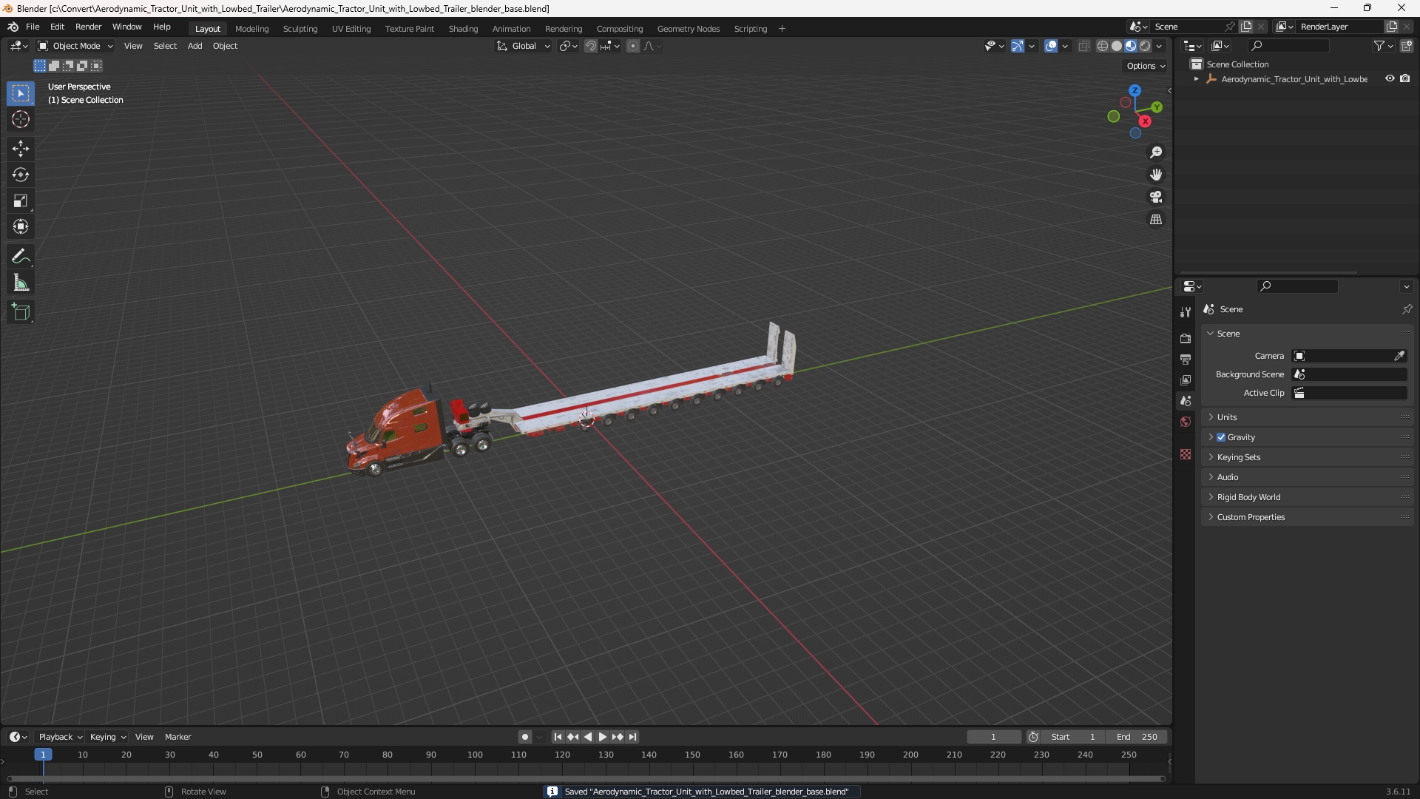Toggle auto keying record button

pyautogui.click(x=524, y=737)
